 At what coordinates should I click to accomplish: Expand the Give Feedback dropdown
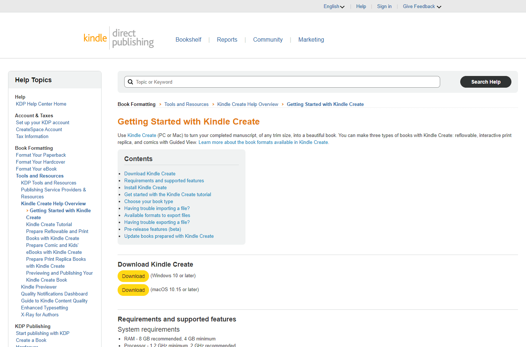tap(422, 6)
